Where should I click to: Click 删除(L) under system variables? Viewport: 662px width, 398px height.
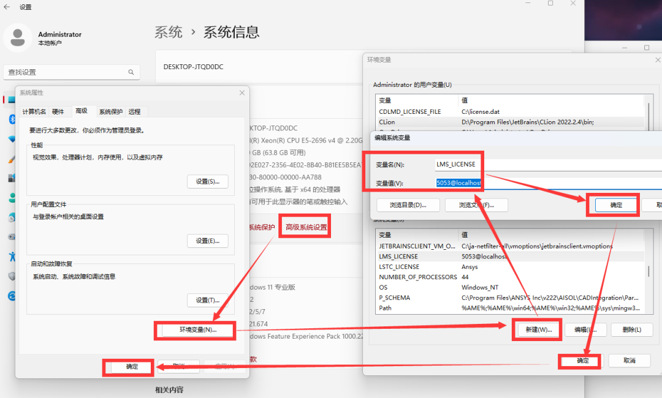point(632,329)
